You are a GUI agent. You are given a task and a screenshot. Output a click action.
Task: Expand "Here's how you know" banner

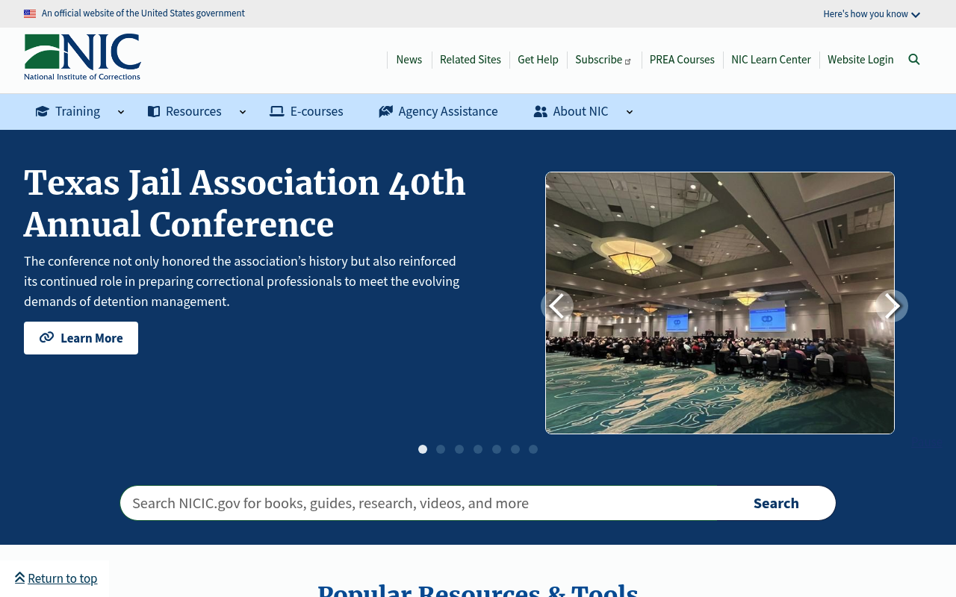coord(872,13)
